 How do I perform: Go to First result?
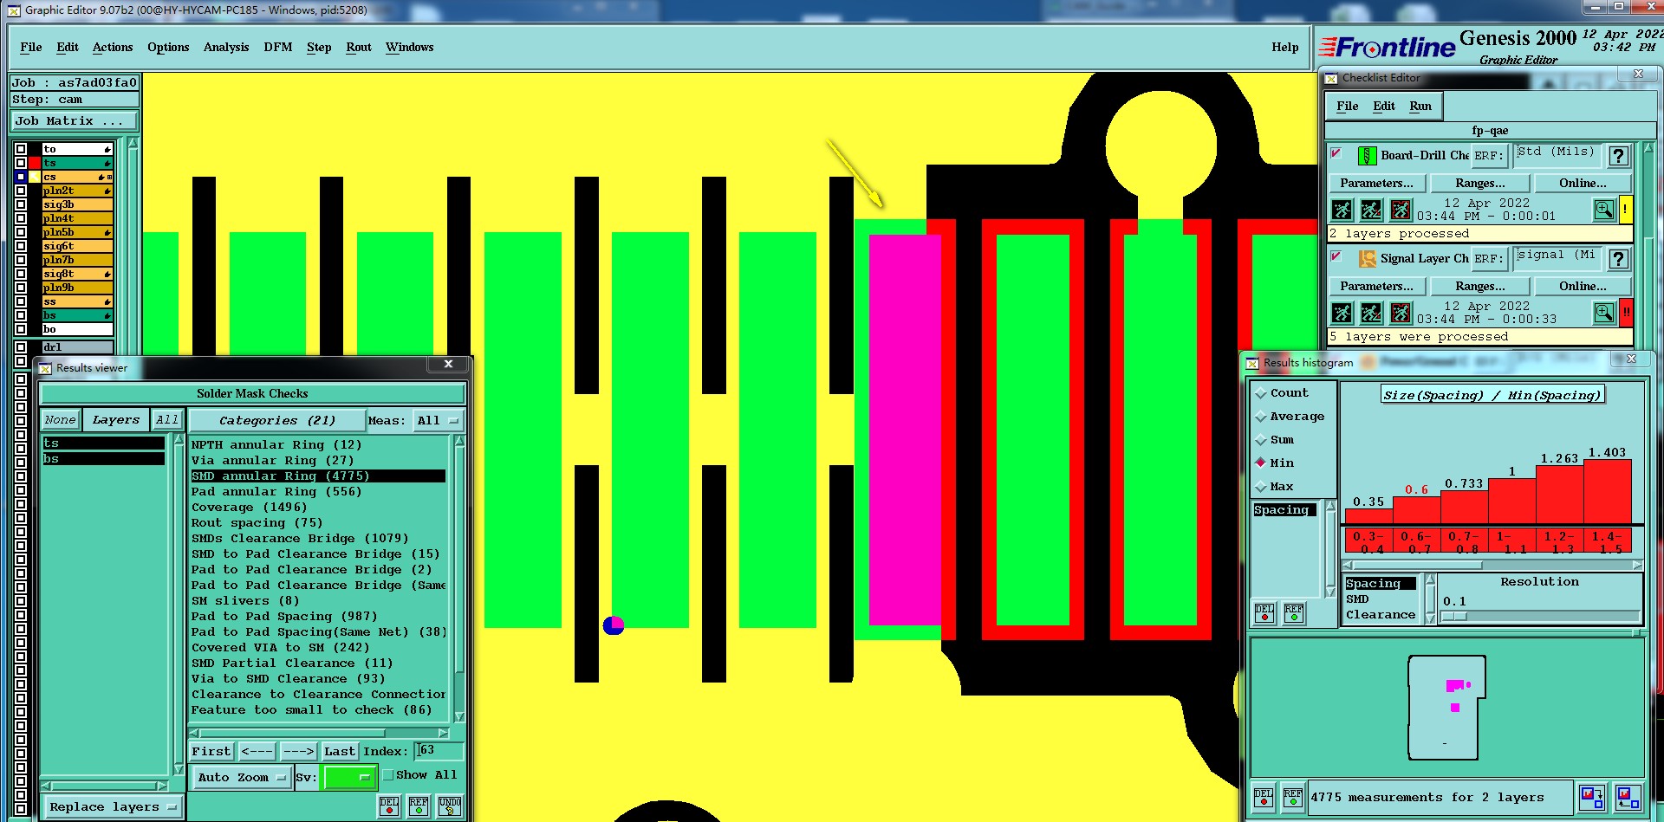pos(211,752)
